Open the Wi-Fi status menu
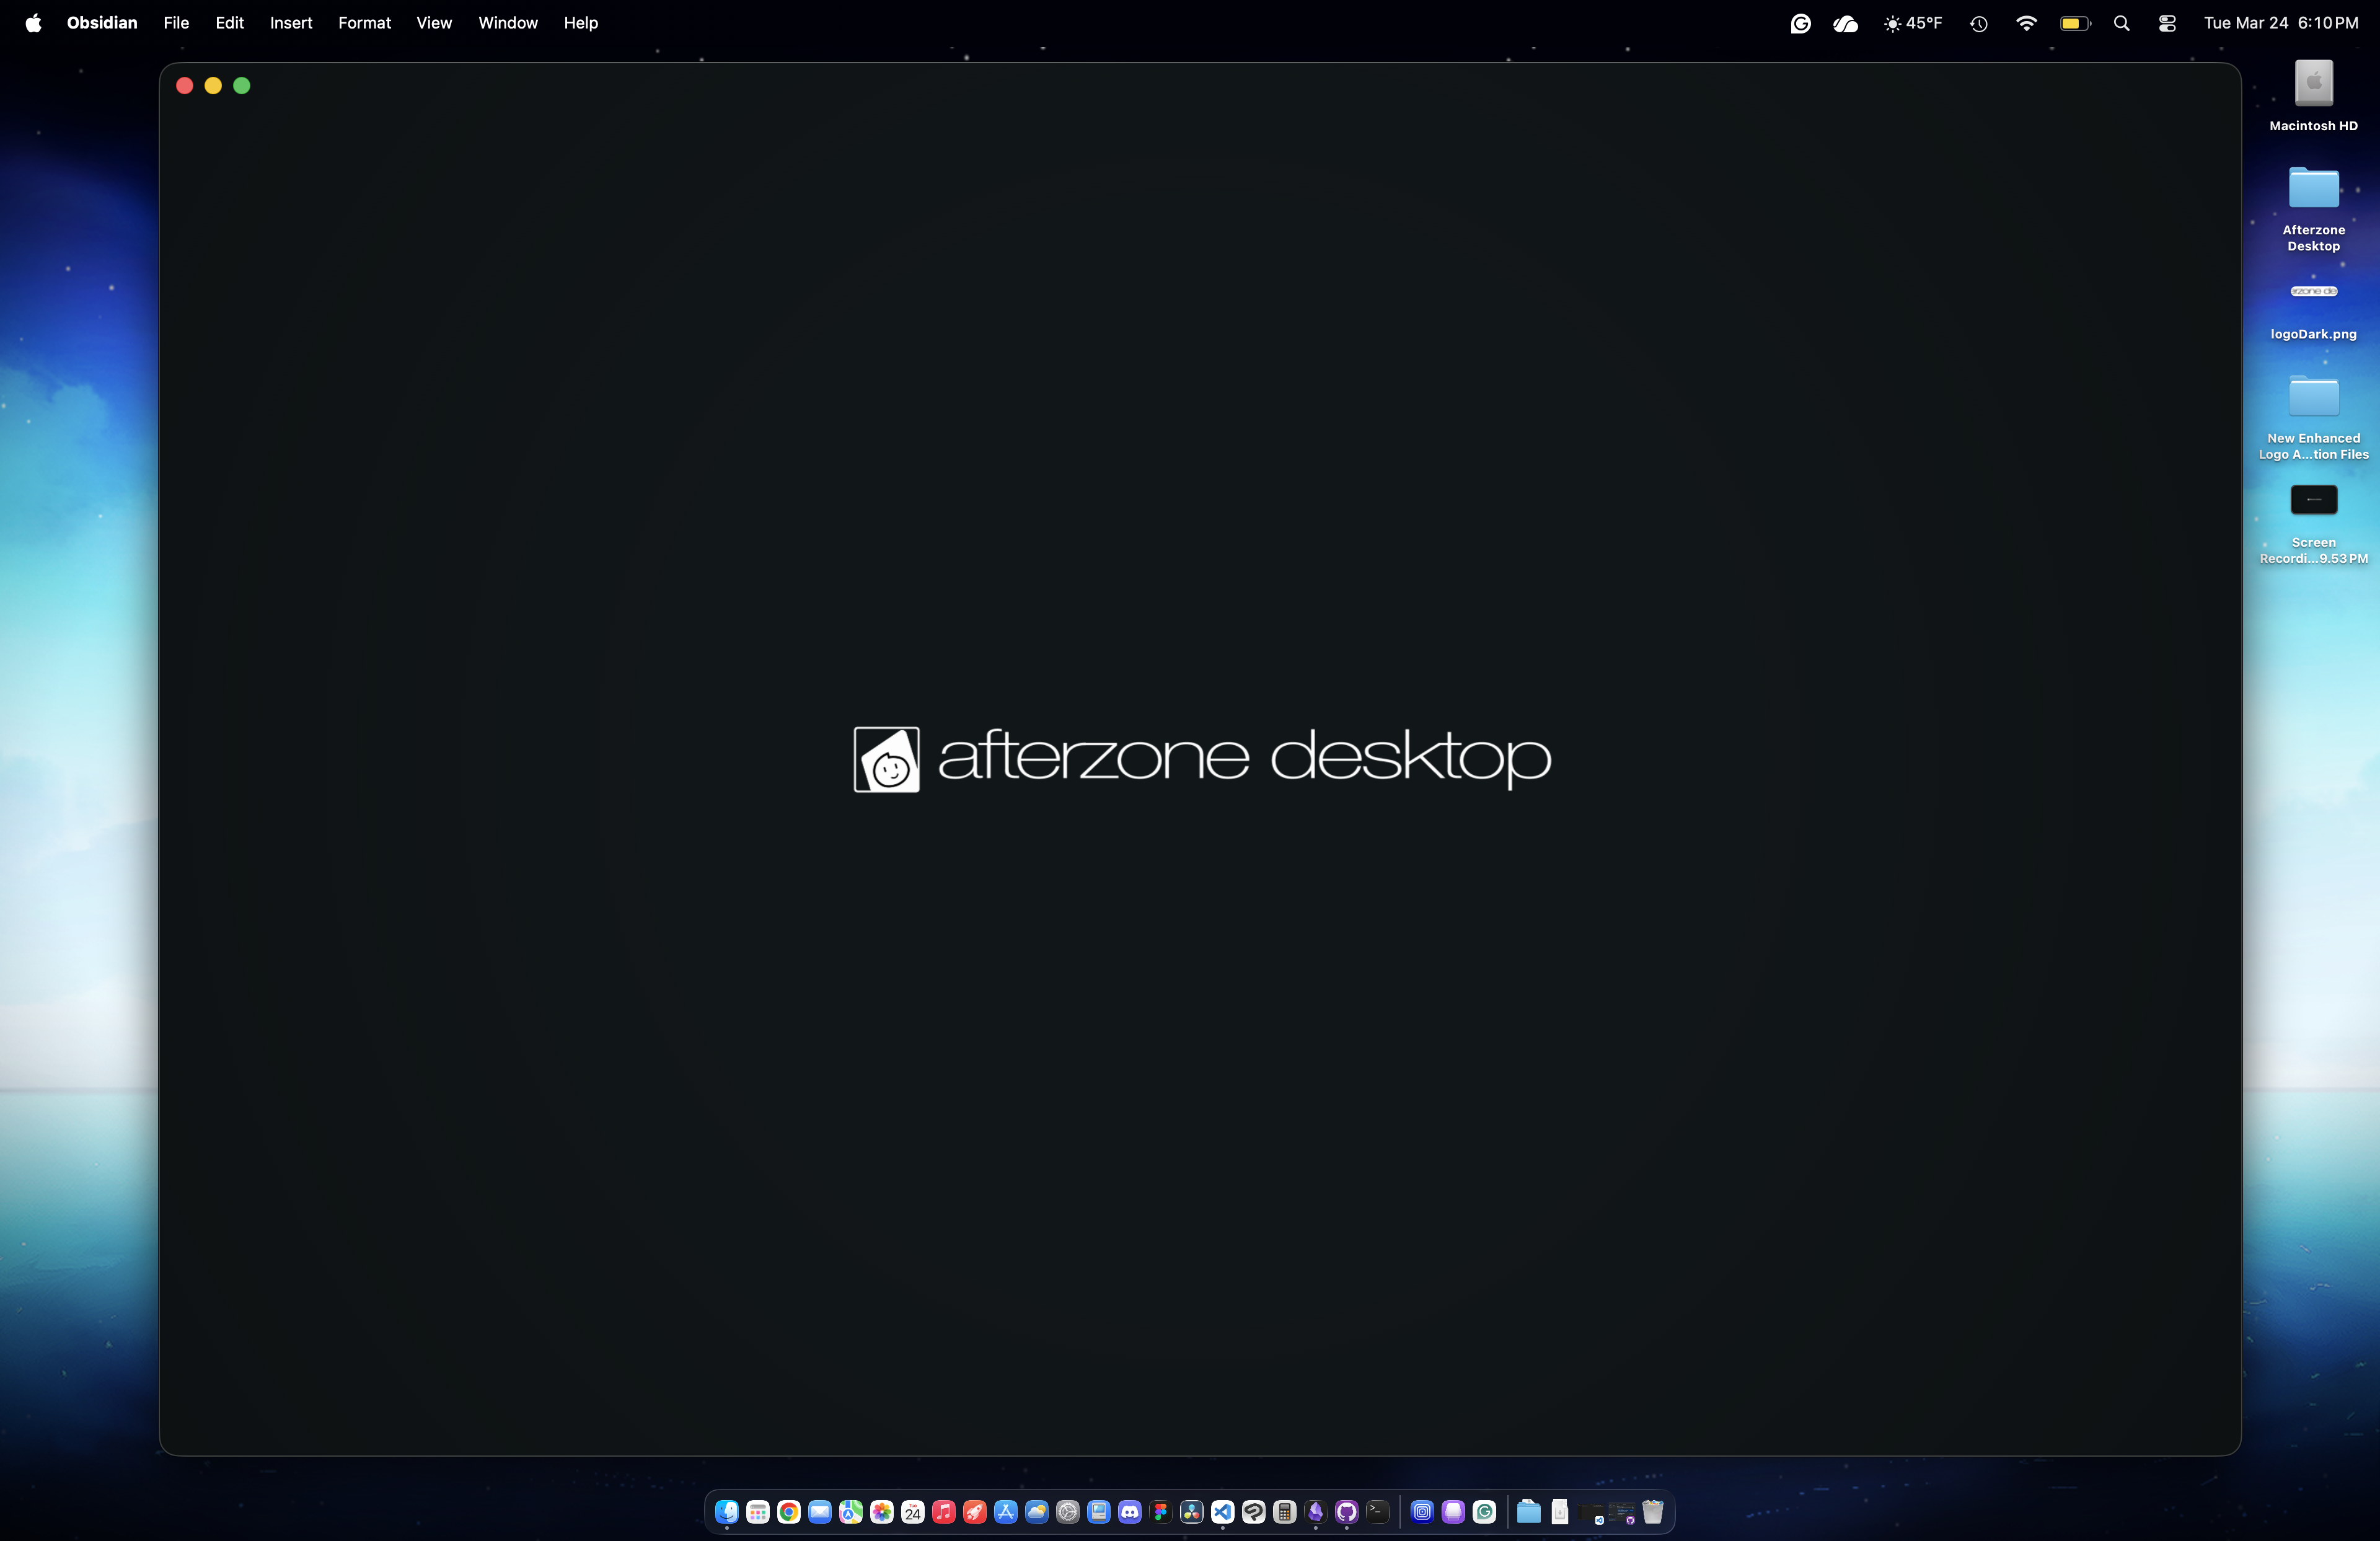The height and width of the screenshot is (1541, 2380). (x=2026, y=23)
